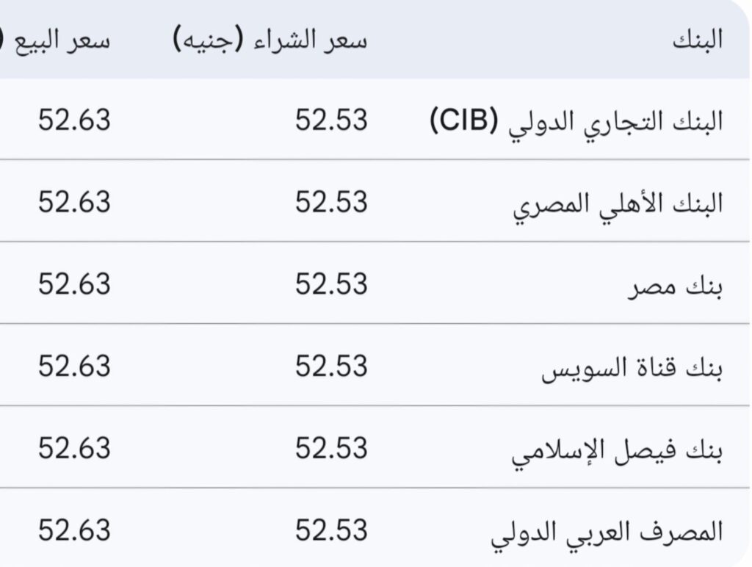The image size is (752, 567).
Task: Click buy price for المصرف العربي الدولي
Action: [x=331, y=530]
